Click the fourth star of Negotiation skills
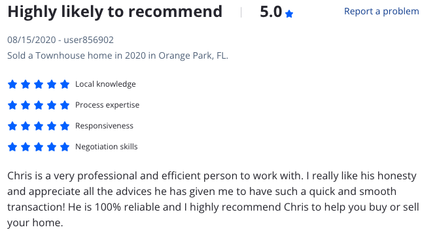Image resolution: width=437 pixels, height=238 pixels. (x=52, y=147)
